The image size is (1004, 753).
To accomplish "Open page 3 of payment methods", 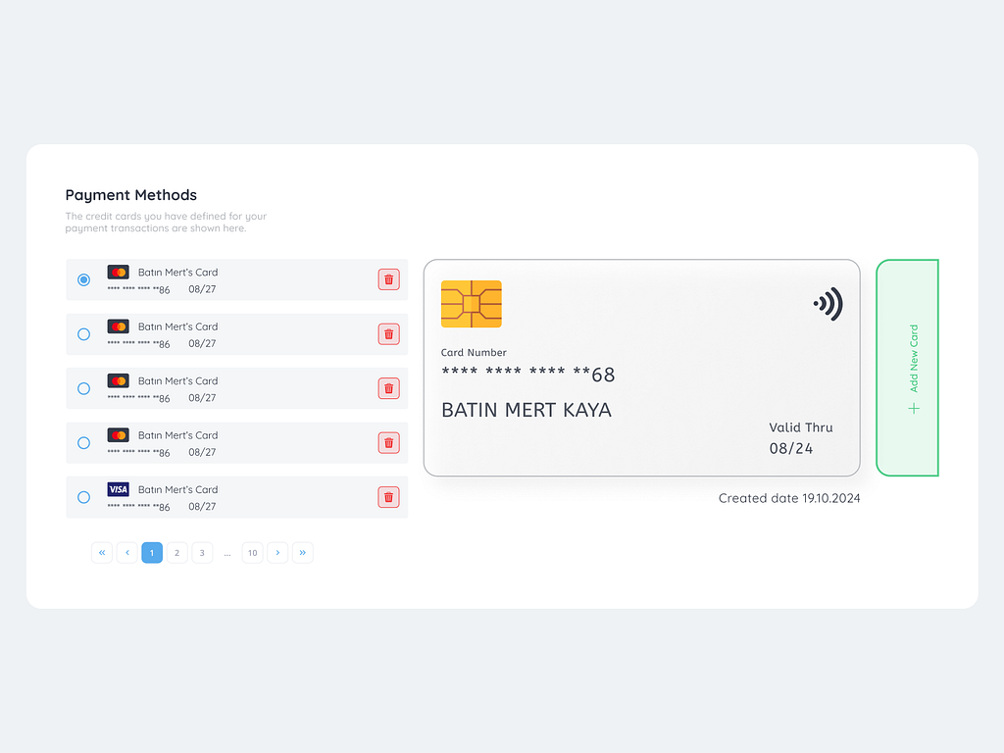I will pyautogui.click(x=202, y=552).
